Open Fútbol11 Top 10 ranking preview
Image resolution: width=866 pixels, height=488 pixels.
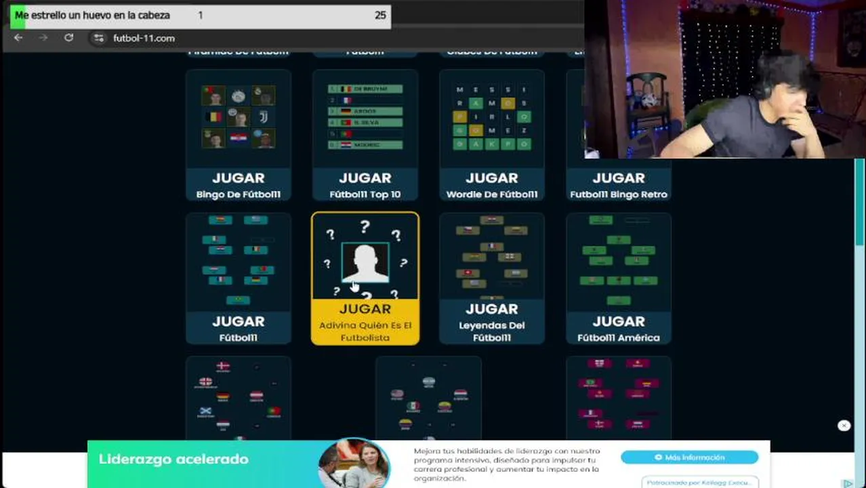pos(365,117)
